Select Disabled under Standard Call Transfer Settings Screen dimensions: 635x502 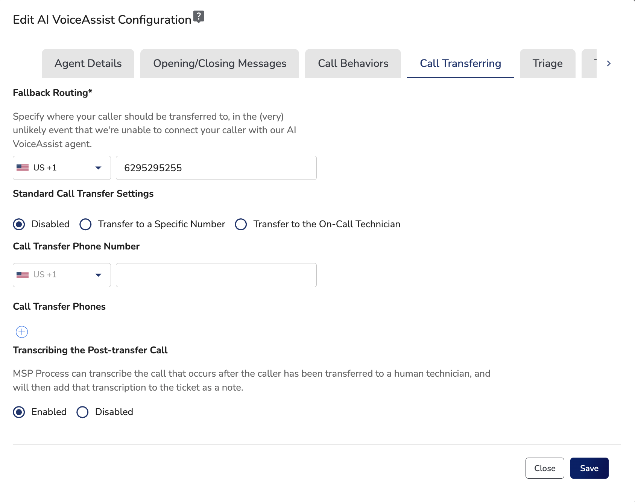click(x=19, y=224)
